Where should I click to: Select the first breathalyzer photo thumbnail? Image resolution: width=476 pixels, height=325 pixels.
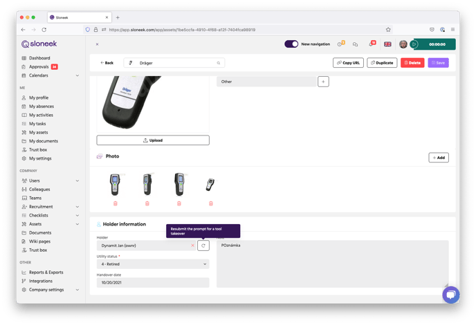115,184
